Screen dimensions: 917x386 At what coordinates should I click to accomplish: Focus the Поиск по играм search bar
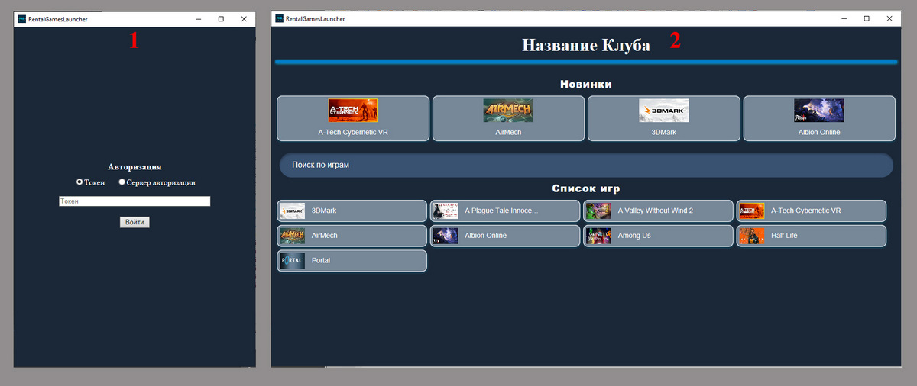click(x=585, y=165)
